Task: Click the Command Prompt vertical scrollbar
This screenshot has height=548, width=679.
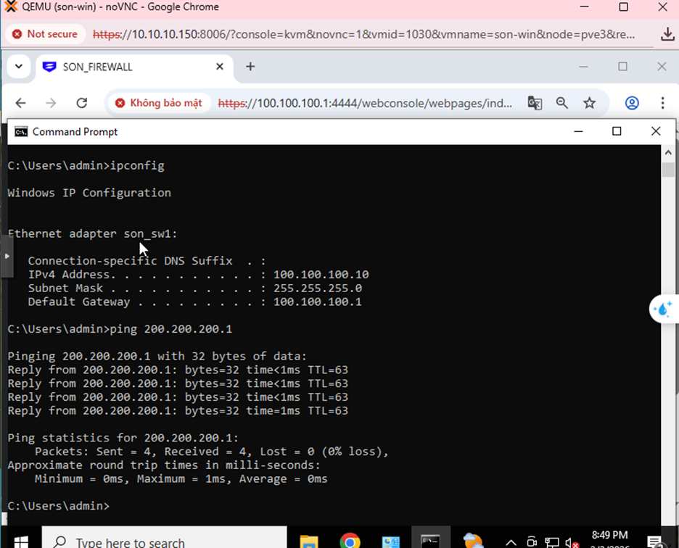Action: click(668, 326)
